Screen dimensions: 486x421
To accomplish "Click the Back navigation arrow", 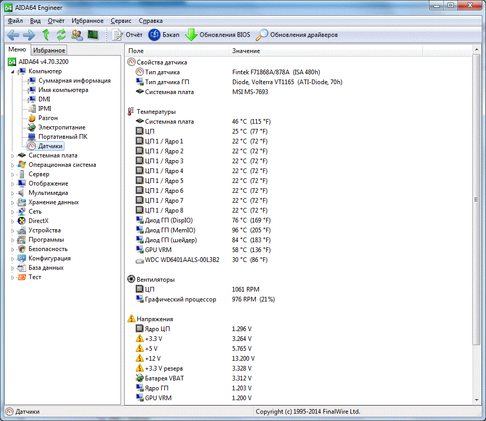I will 12,35.
